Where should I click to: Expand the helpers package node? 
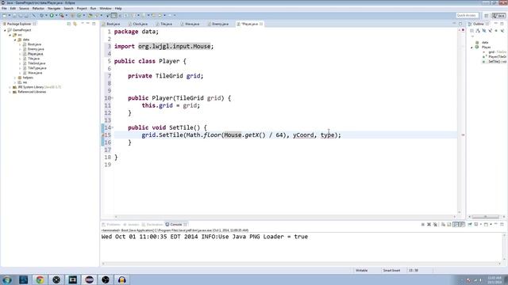15,78
